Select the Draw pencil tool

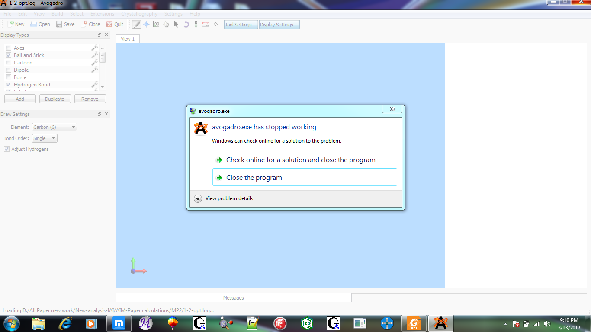click(x=137, y=24)
